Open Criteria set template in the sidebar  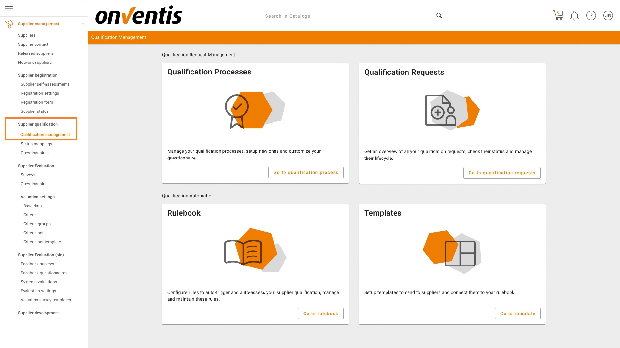tap(42, 242)
